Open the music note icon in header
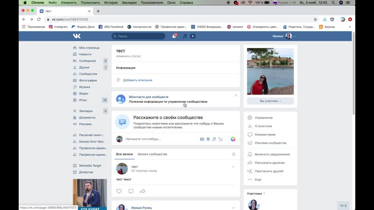The image size is (374, 210). tap(185, 36)
